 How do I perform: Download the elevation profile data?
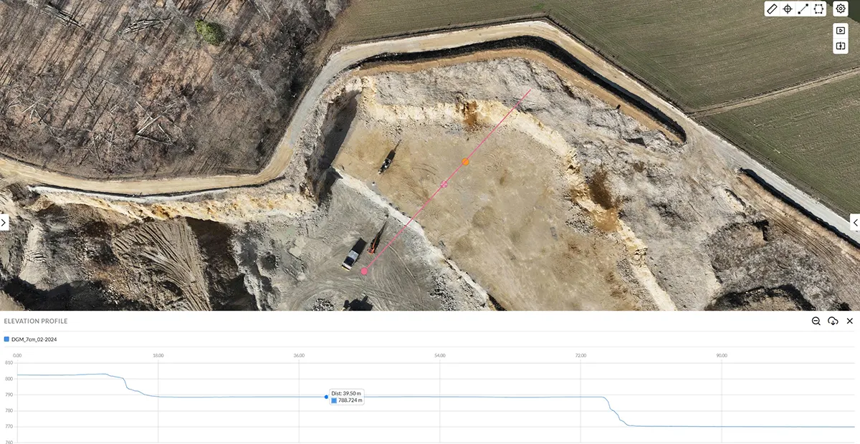tap(833, 321)
